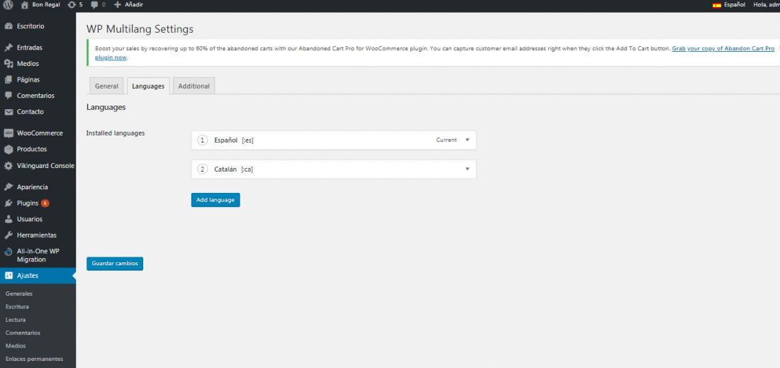Click the Medios media icon
The height and width of the screenshot is (368, 780).
click(x=8, y=64)
